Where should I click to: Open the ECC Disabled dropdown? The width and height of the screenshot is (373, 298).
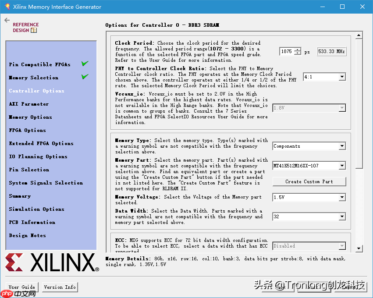click(309, 246)
